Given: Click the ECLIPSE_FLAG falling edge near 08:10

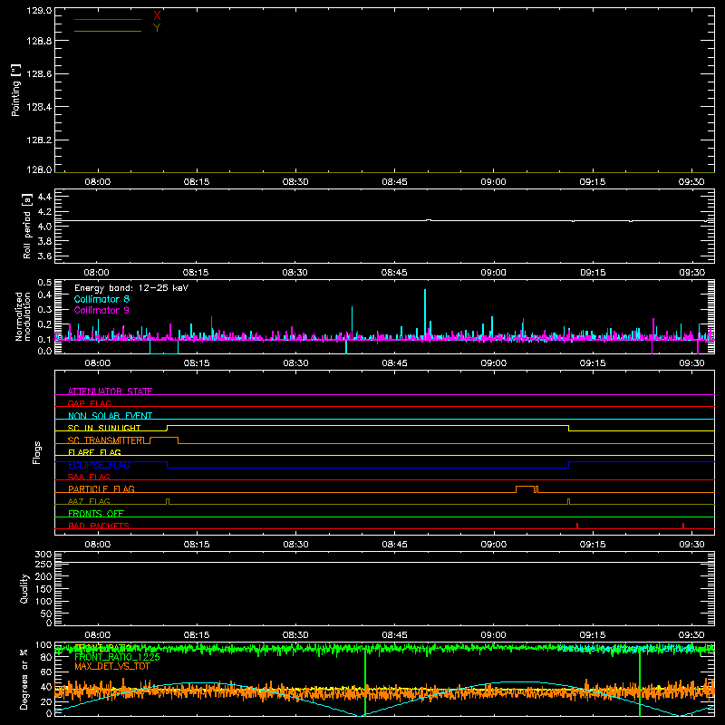Looking at the screenshot, I should [x=167, y=465].
